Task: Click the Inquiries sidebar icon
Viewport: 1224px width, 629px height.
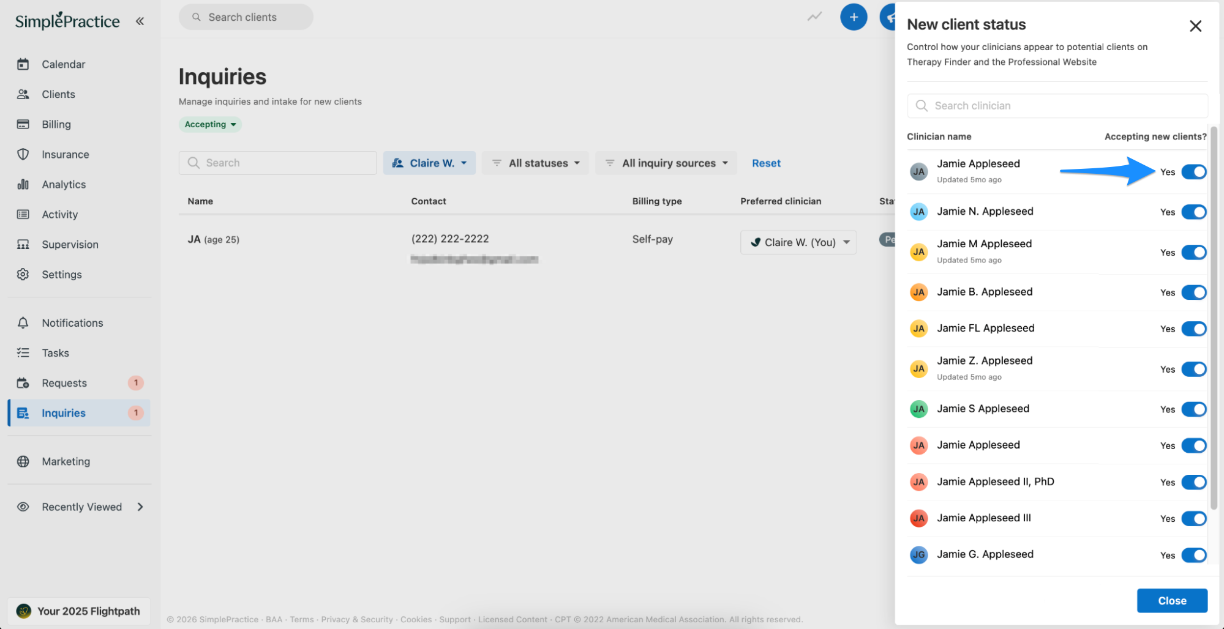Action: pos(23,413)
